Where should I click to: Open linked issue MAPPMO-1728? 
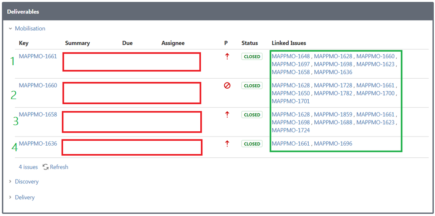(x=333, y=85)
